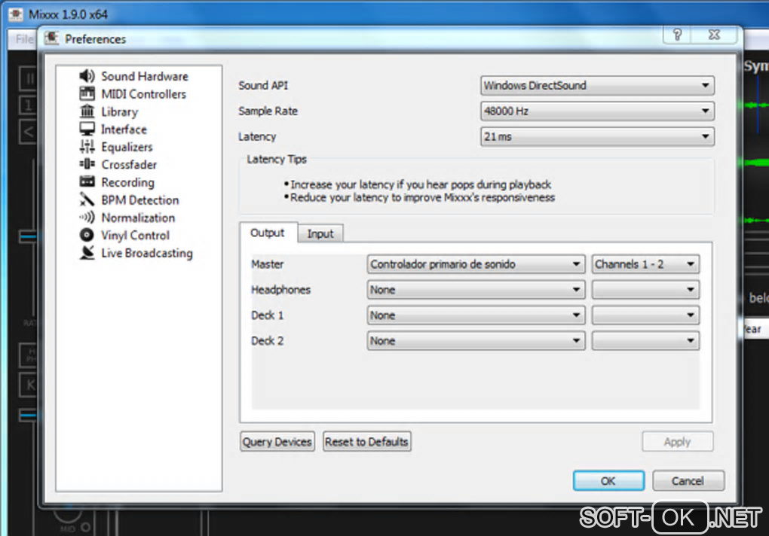Open the Sound API dropdown
The width and height of the screenshot is (769, 536).
coord(597,85)
